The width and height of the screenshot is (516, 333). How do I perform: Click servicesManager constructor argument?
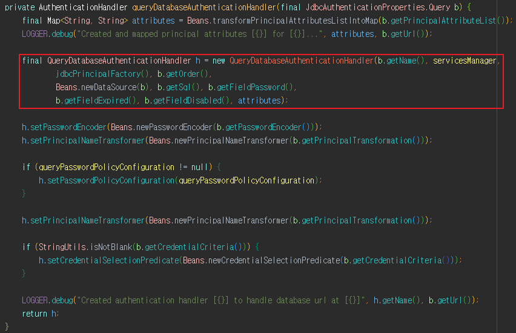click(465, 61)
